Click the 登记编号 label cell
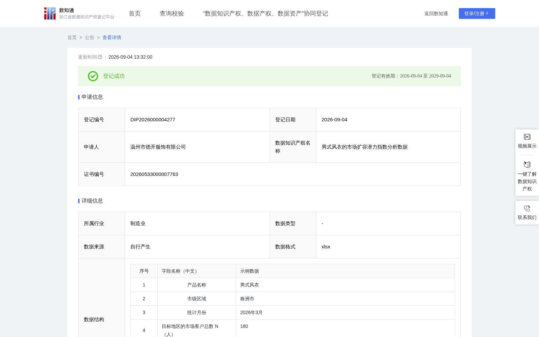The height and width of the screenshot is (337, 539). (101, 120)
